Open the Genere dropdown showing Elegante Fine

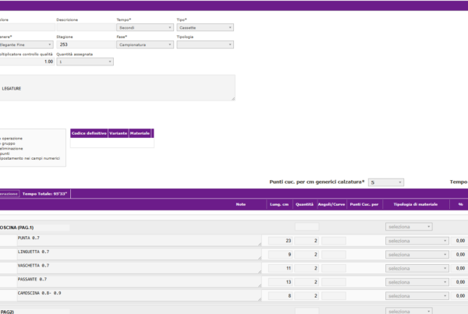pyautogui.click(x=27, y=44)
